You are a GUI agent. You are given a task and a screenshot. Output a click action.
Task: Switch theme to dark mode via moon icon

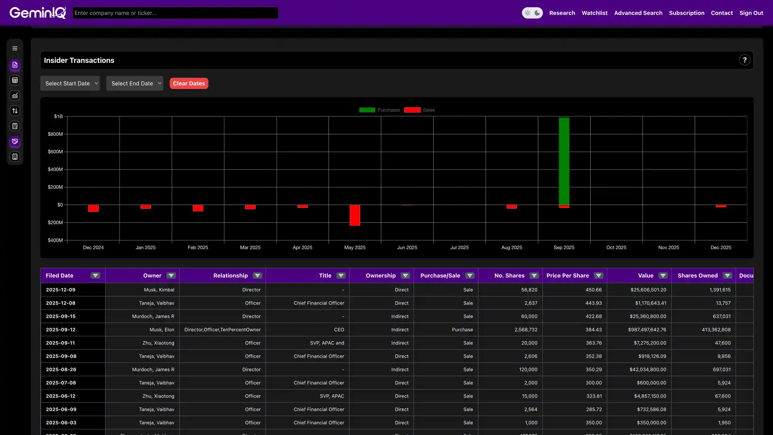(537, 12)
